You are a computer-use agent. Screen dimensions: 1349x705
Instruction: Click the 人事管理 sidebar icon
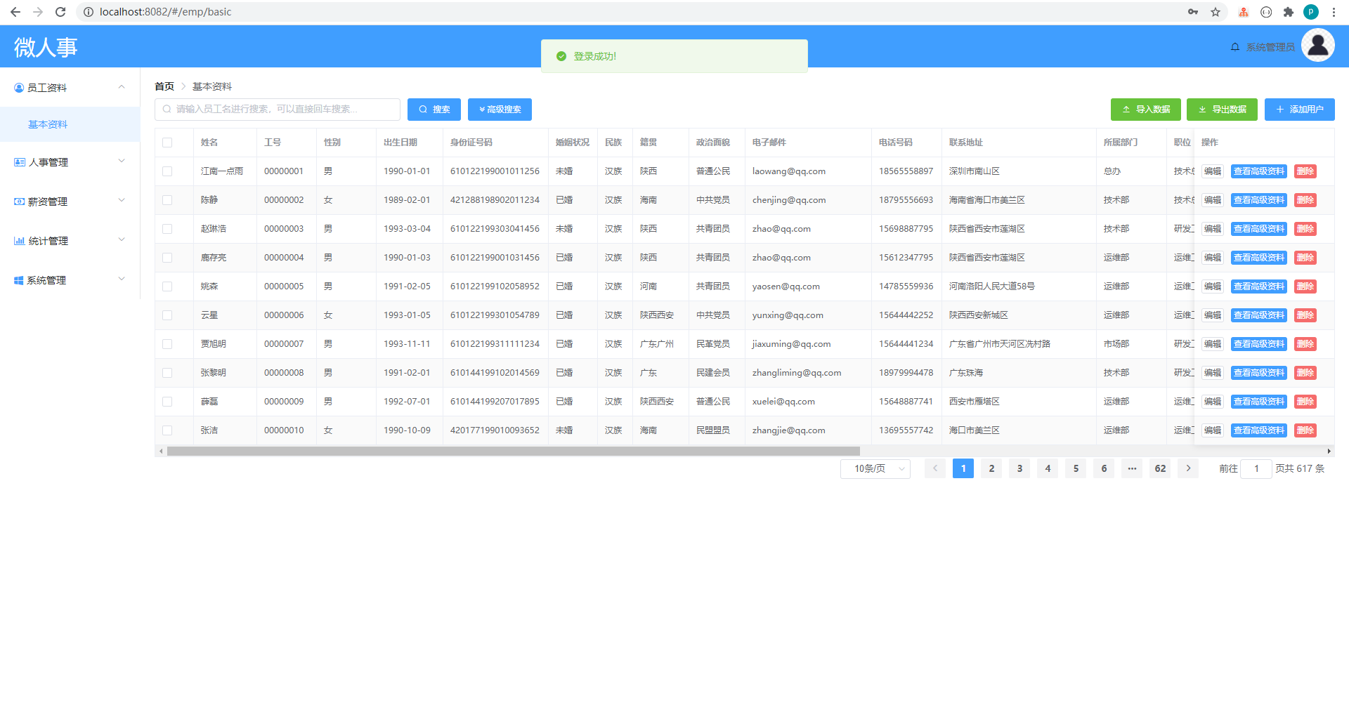point(19,162)
